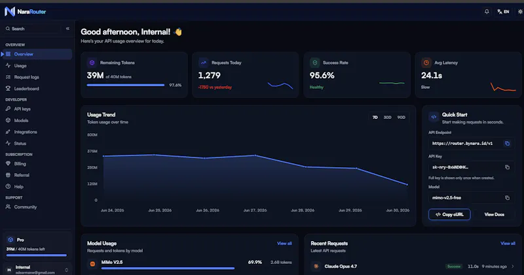
Task: Select the 30D range tab
Action: [x=387, y=118]
